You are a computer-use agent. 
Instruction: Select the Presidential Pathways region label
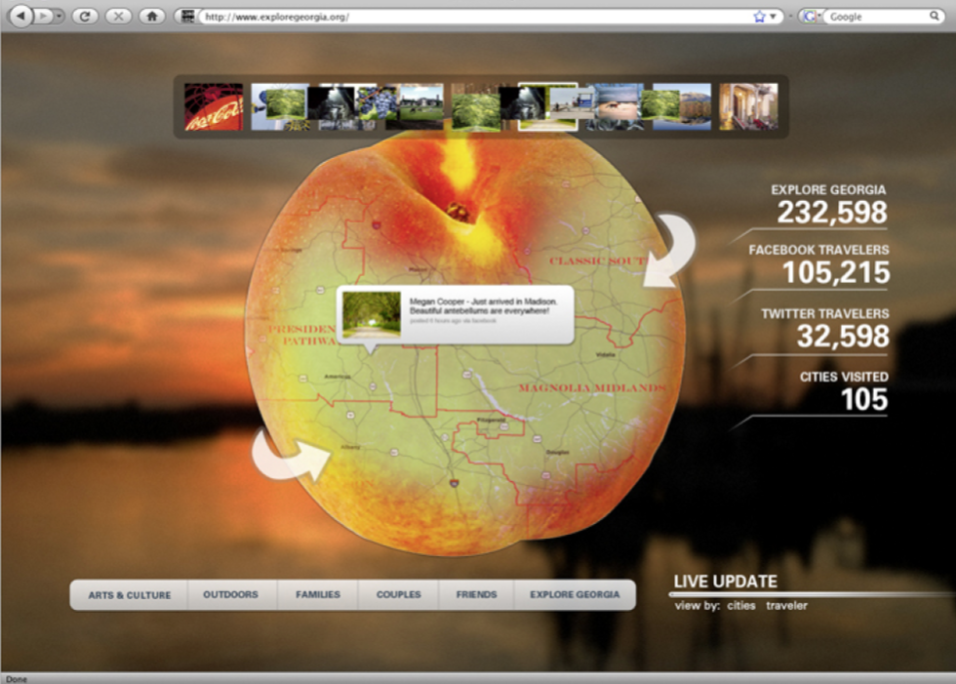301,335
